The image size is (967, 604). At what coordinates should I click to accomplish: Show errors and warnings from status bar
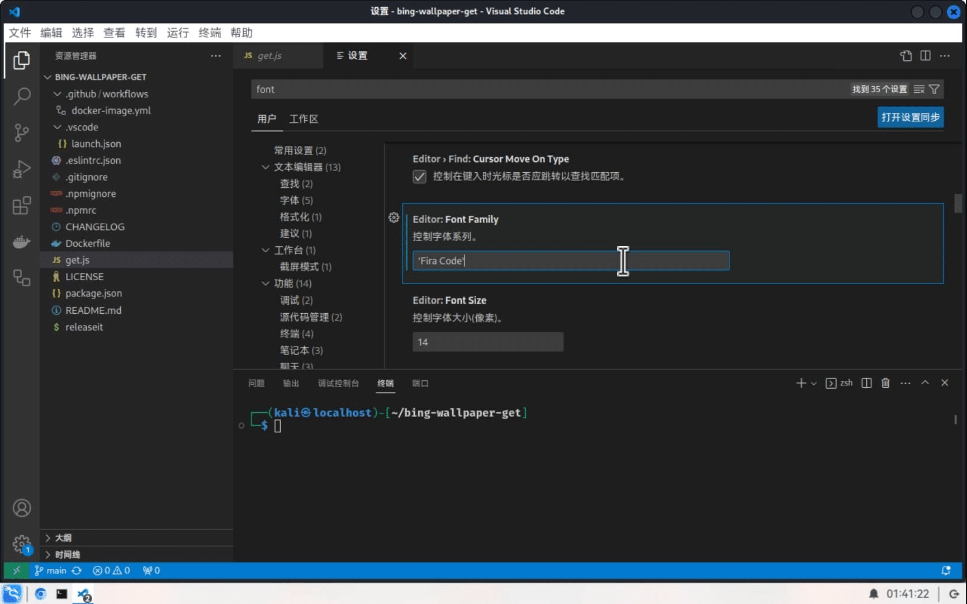click(x=111, y=570)
